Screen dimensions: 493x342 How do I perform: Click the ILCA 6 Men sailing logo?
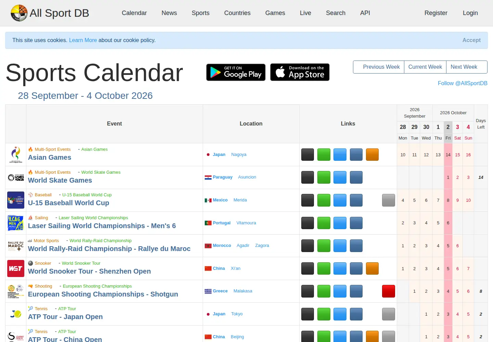click(16, 223)
